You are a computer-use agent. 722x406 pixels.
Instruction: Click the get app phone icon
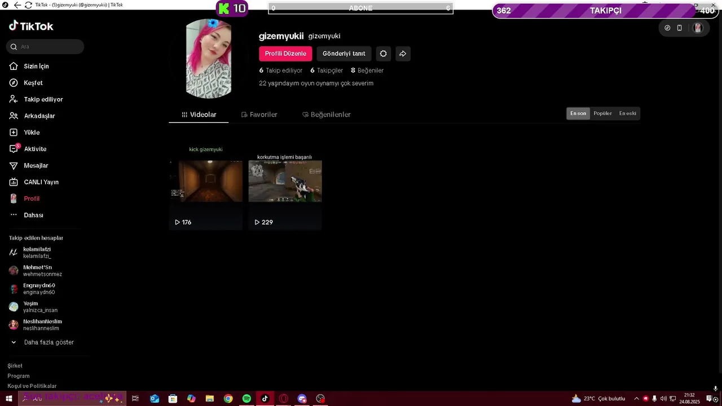[x=680, y=28]
